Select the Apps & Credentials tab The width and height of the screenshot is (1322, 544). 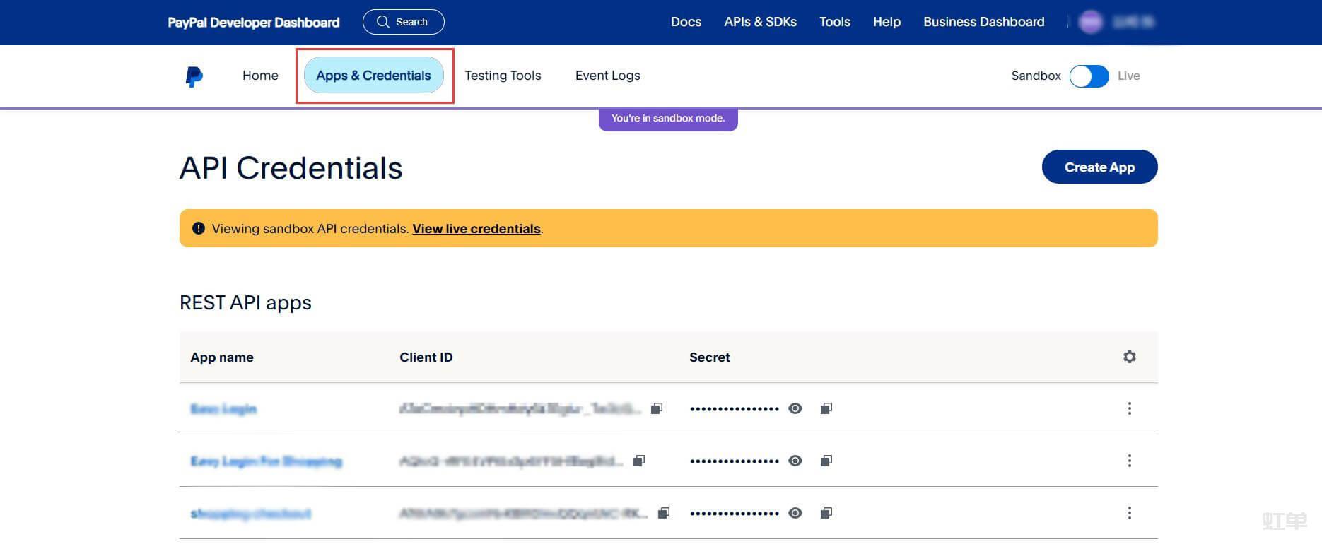[x=373, y=76]
